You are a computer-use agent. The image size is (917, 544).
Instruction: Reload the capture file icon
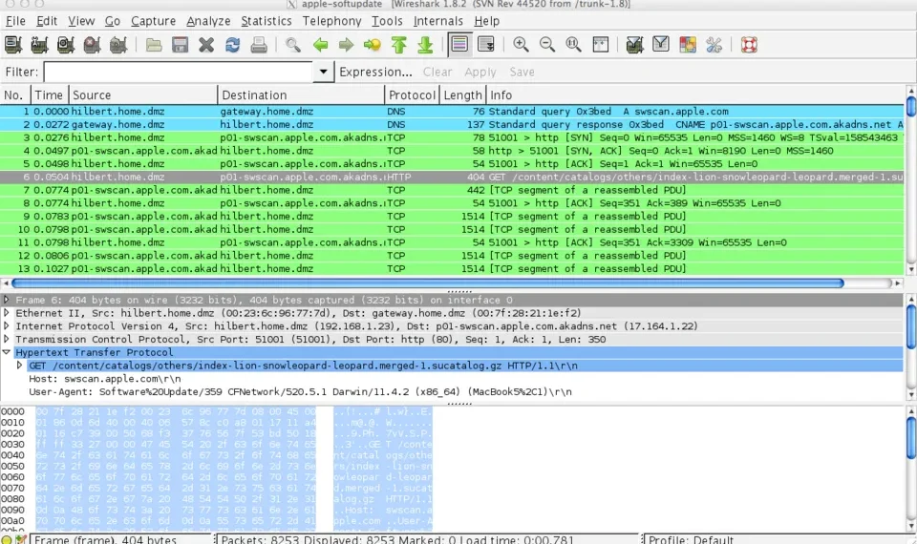point(232,45)
